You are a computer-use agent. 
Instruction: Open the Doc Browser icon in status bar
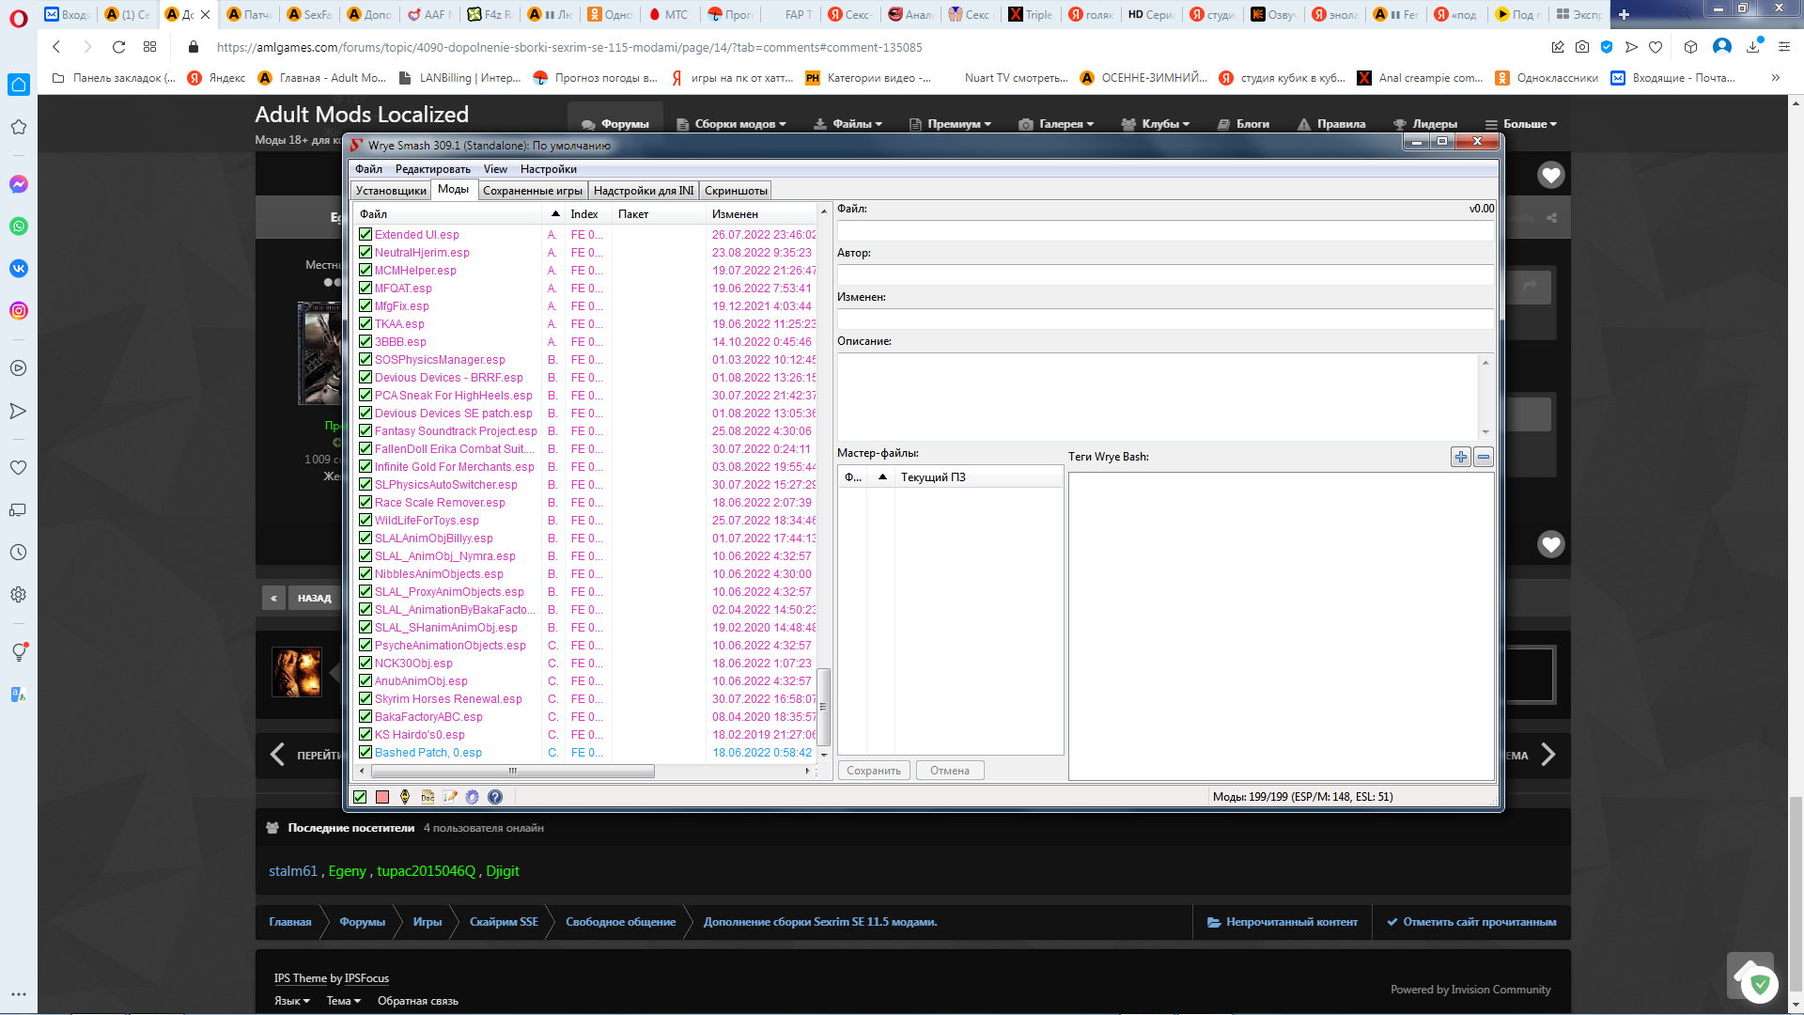[428, 797]
